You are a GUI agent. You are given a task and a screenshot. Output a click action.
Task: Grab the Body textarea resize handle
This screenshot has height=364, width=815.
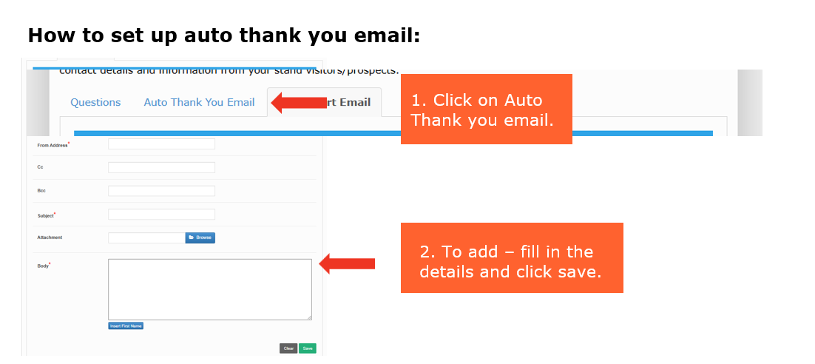(309, 317)
